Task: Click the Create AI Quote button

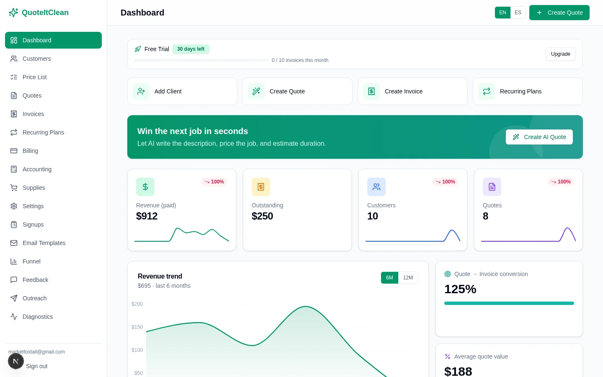Action: (539, 137)
